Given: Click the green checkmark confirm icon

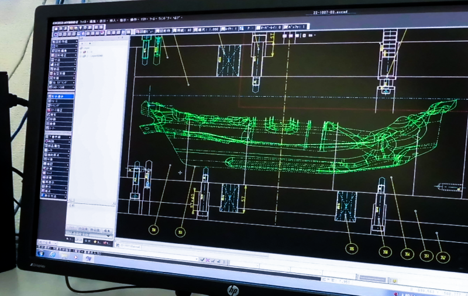Looking at the screenshot, I should tap(202, 259).
